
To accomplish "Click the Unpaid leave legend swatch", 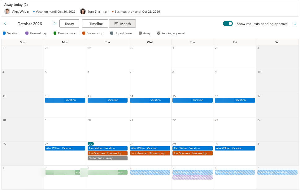I will 112,33.
